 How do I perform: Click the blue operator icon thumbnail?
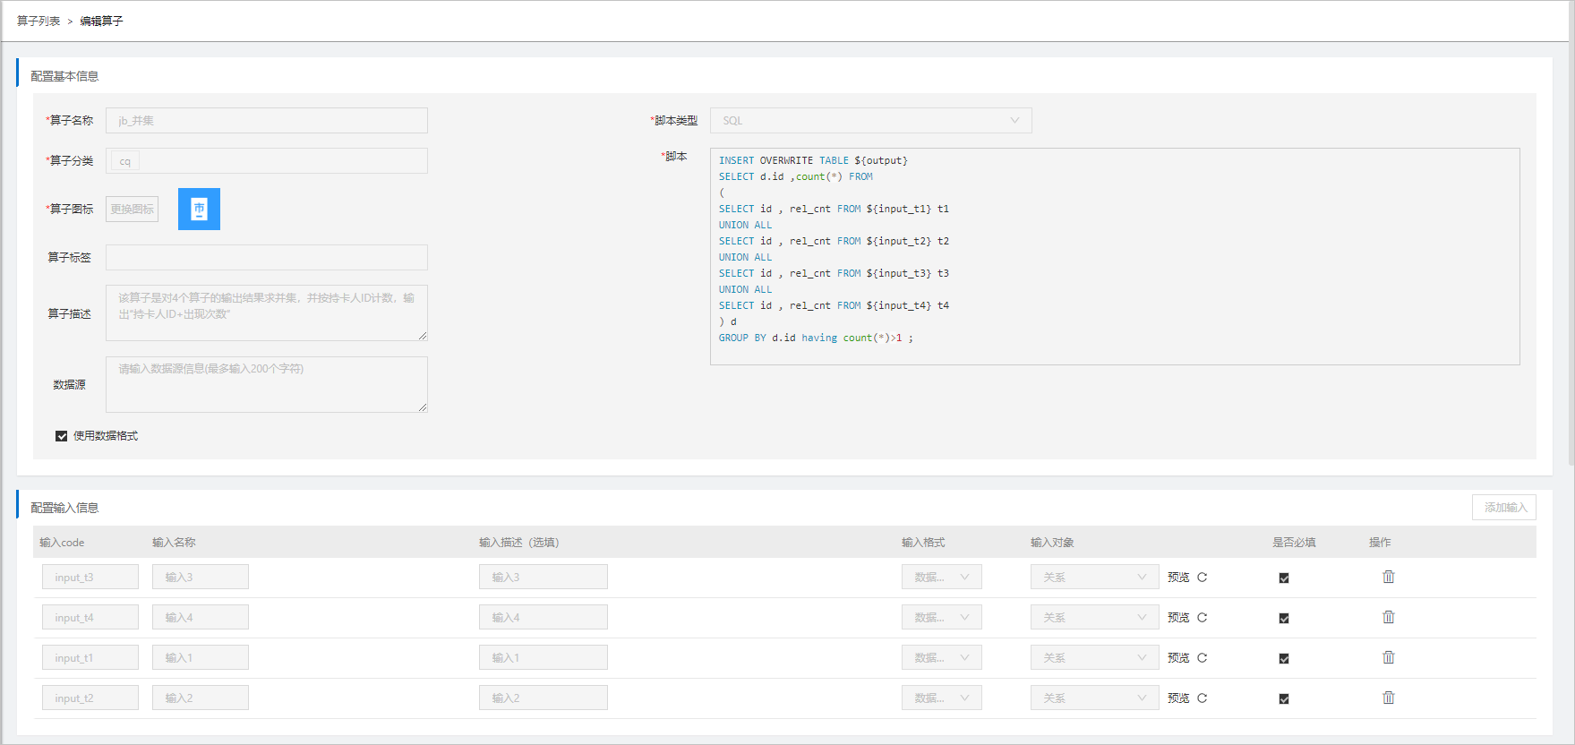[199, 209]
